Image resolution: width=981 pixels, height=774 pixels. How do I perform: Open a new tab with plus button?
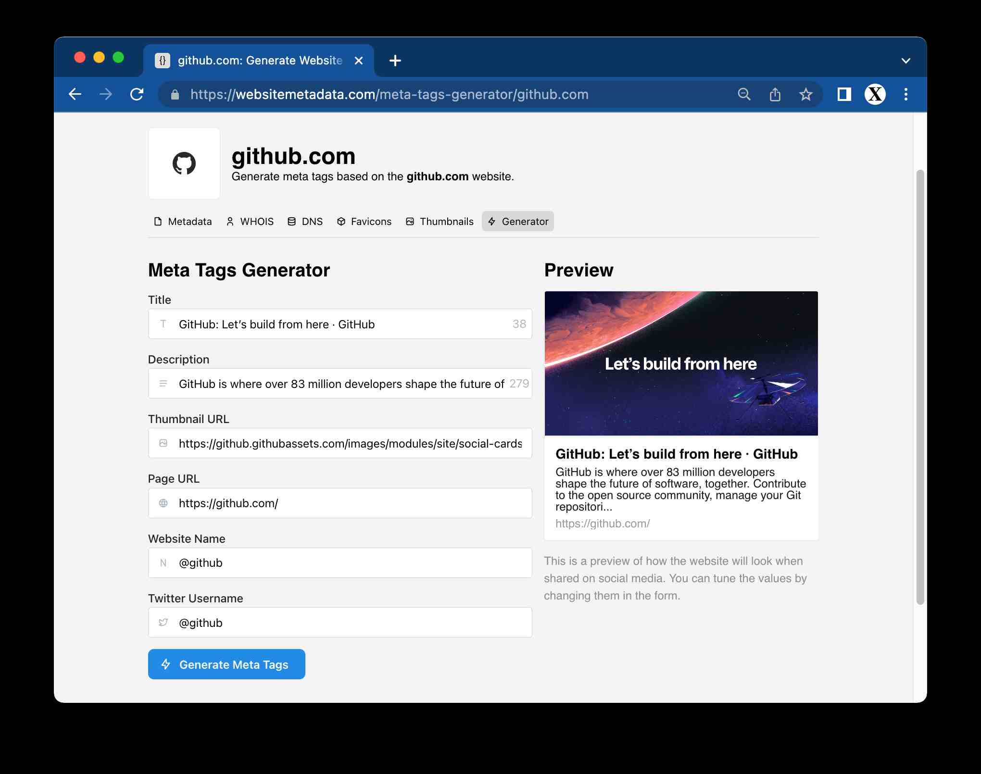pyautogui.click(x=395, y=61)
